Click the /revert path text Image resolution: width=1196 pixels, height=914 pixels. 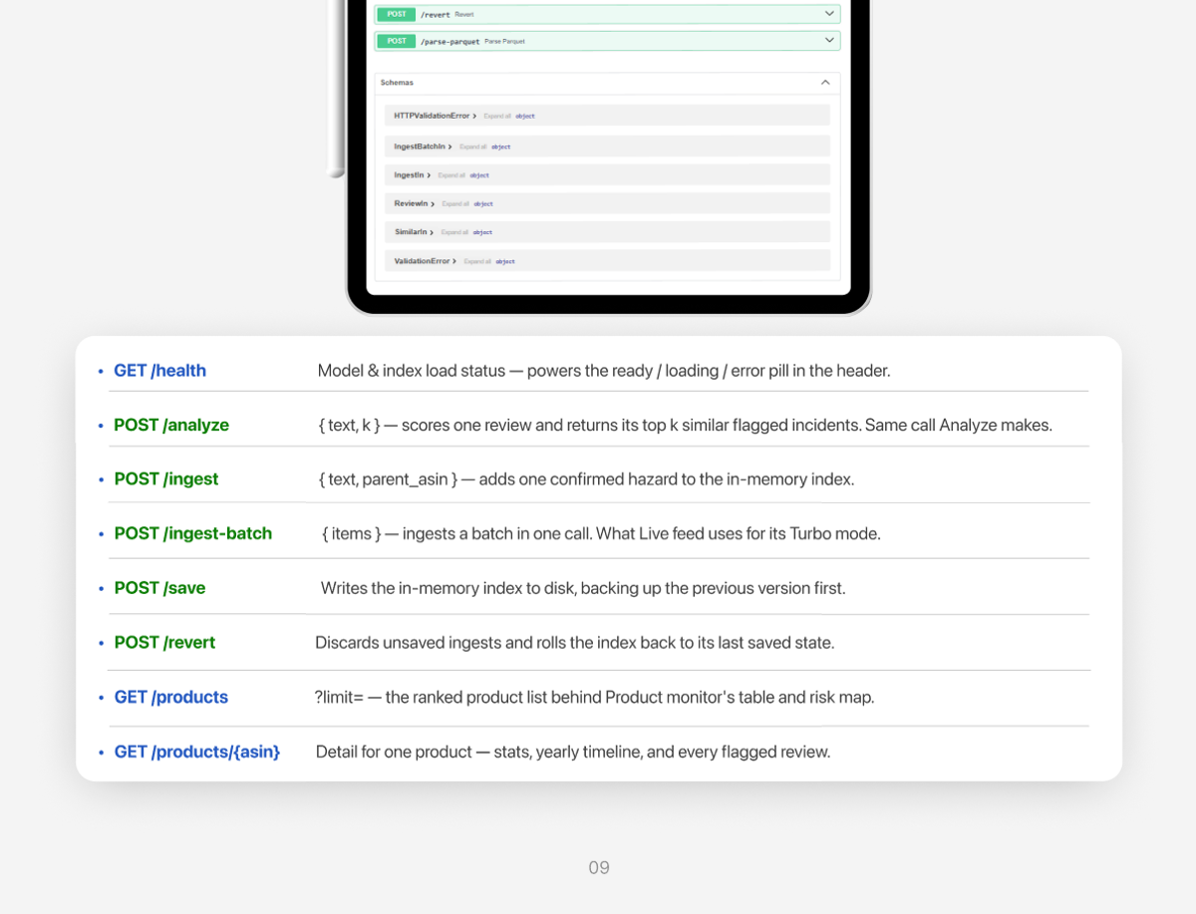click(x=436, y=15)
